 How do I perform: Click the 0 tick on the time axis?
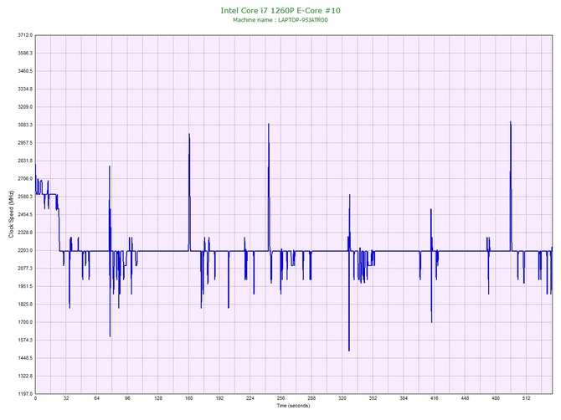(35, 398)
